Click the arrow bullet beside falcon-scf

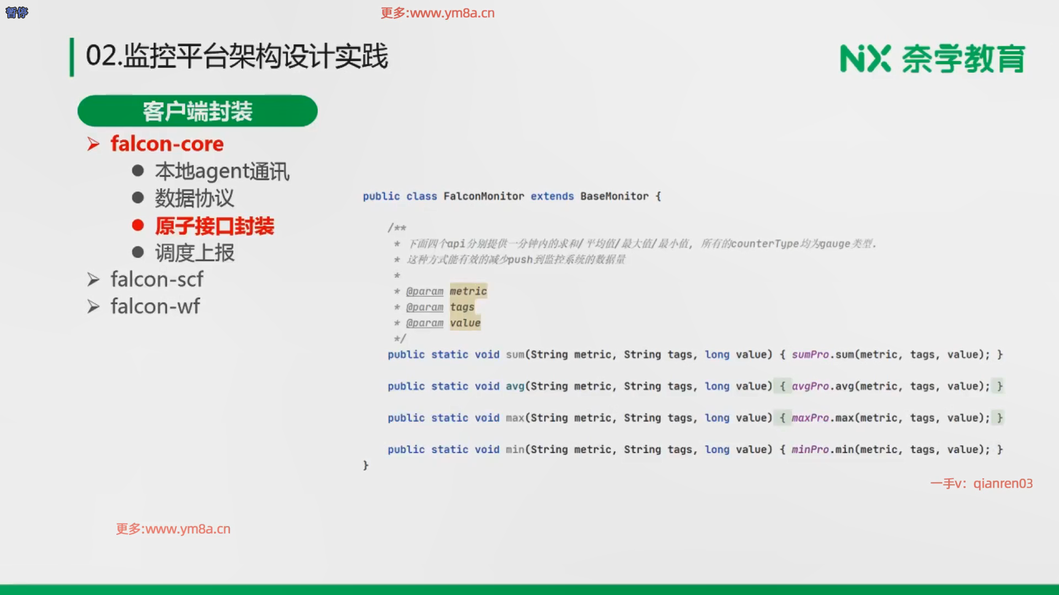click(93, 280)
